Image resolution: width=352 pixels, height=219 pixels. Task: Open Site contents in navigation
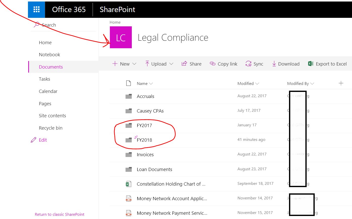(x=52, y=116)
